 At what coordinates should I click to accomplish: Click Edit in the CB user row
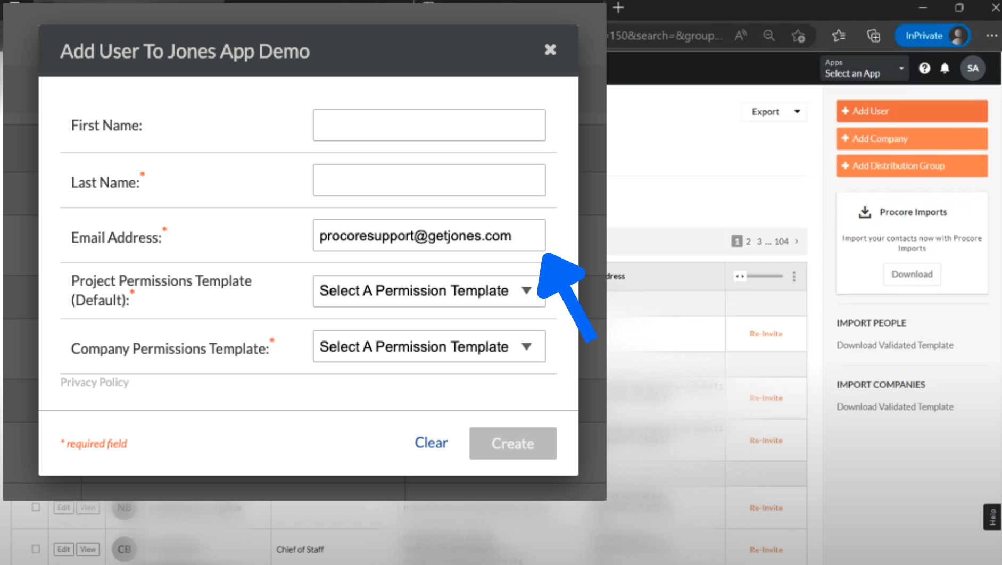pos(63,549)
